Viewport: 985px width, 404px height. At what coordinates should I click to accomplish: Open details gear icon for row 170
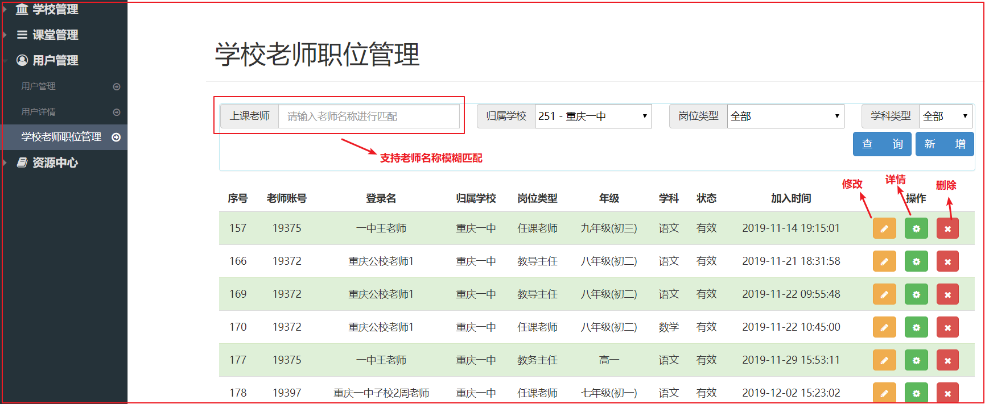916,327
